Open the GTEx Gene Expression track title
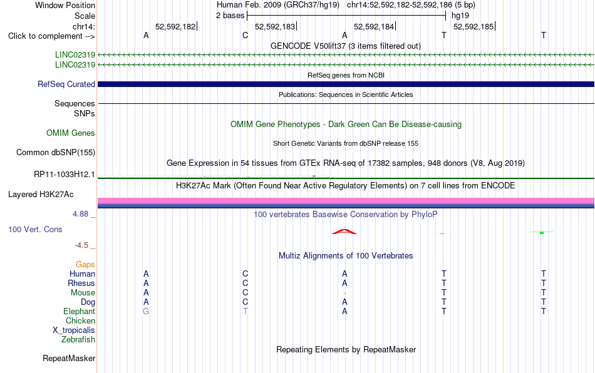Viewport: 595px width, 373px height. [346, 163]
